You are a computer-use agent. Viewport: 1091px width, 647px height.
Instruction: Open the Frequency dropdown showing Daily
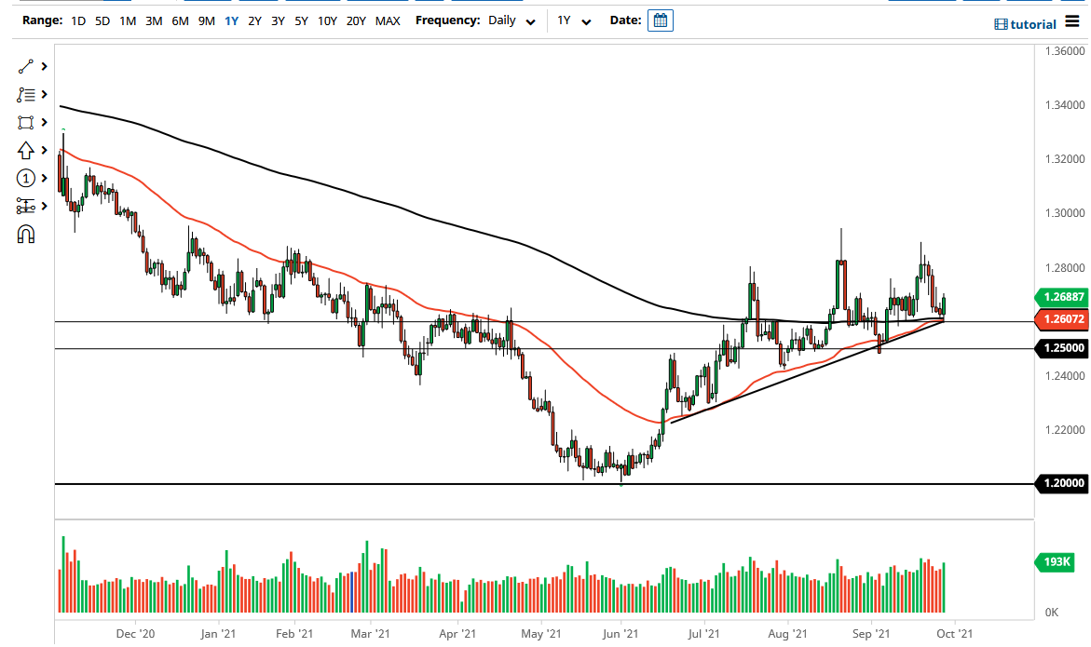[509, 20]
